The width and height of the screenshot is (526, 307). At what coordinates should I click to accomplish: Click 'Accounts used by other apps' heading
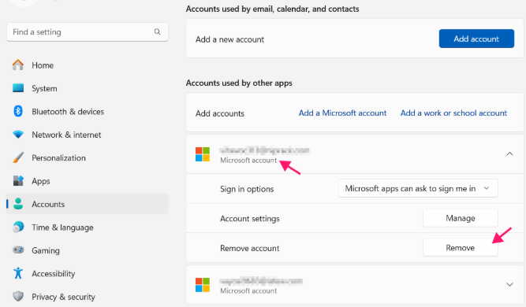point(239,83)
